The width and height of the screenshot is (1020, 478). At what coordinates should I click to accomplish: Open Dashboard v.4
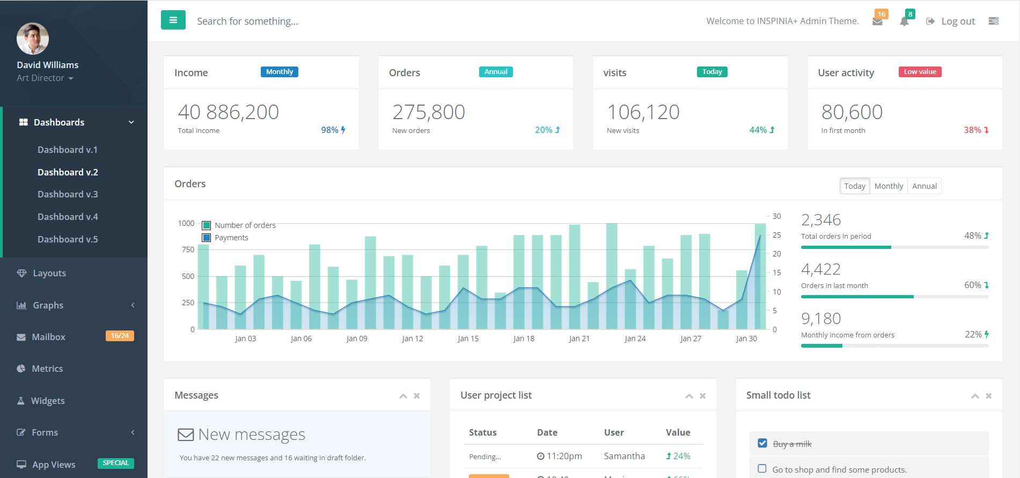coord(68,217)
